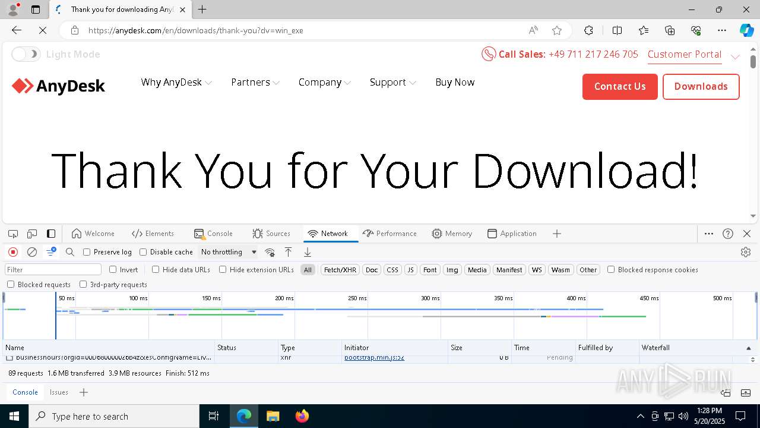
Task: Toggle the Light Mode switch
Action: (x=26, y=54)
